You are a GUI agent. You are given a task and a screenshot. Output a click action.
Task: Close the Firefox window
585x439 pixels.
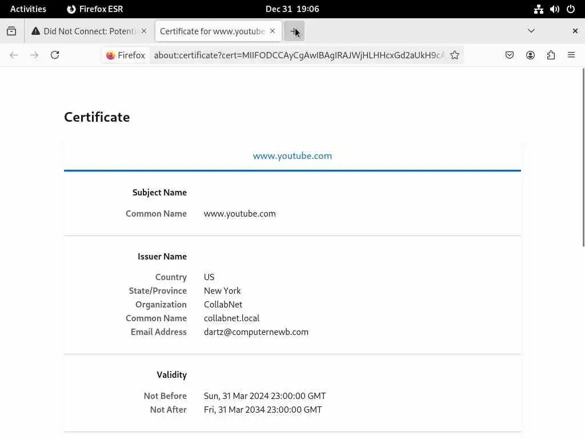[x=575, y=31]
